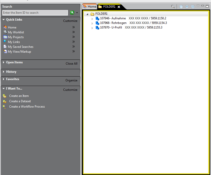Click the My Worklist icon
Viewport: 211px width, 175px height.
(x=5, y=32)
